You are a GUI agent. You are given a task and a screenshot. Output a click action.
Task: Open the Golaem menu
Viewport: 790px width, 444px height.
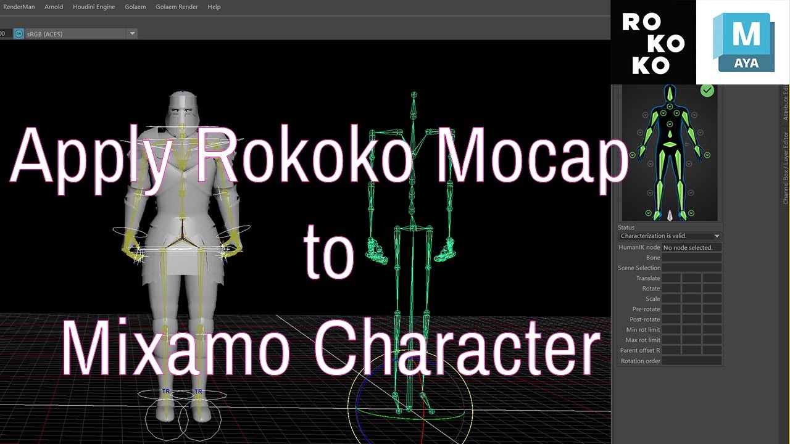135,7
